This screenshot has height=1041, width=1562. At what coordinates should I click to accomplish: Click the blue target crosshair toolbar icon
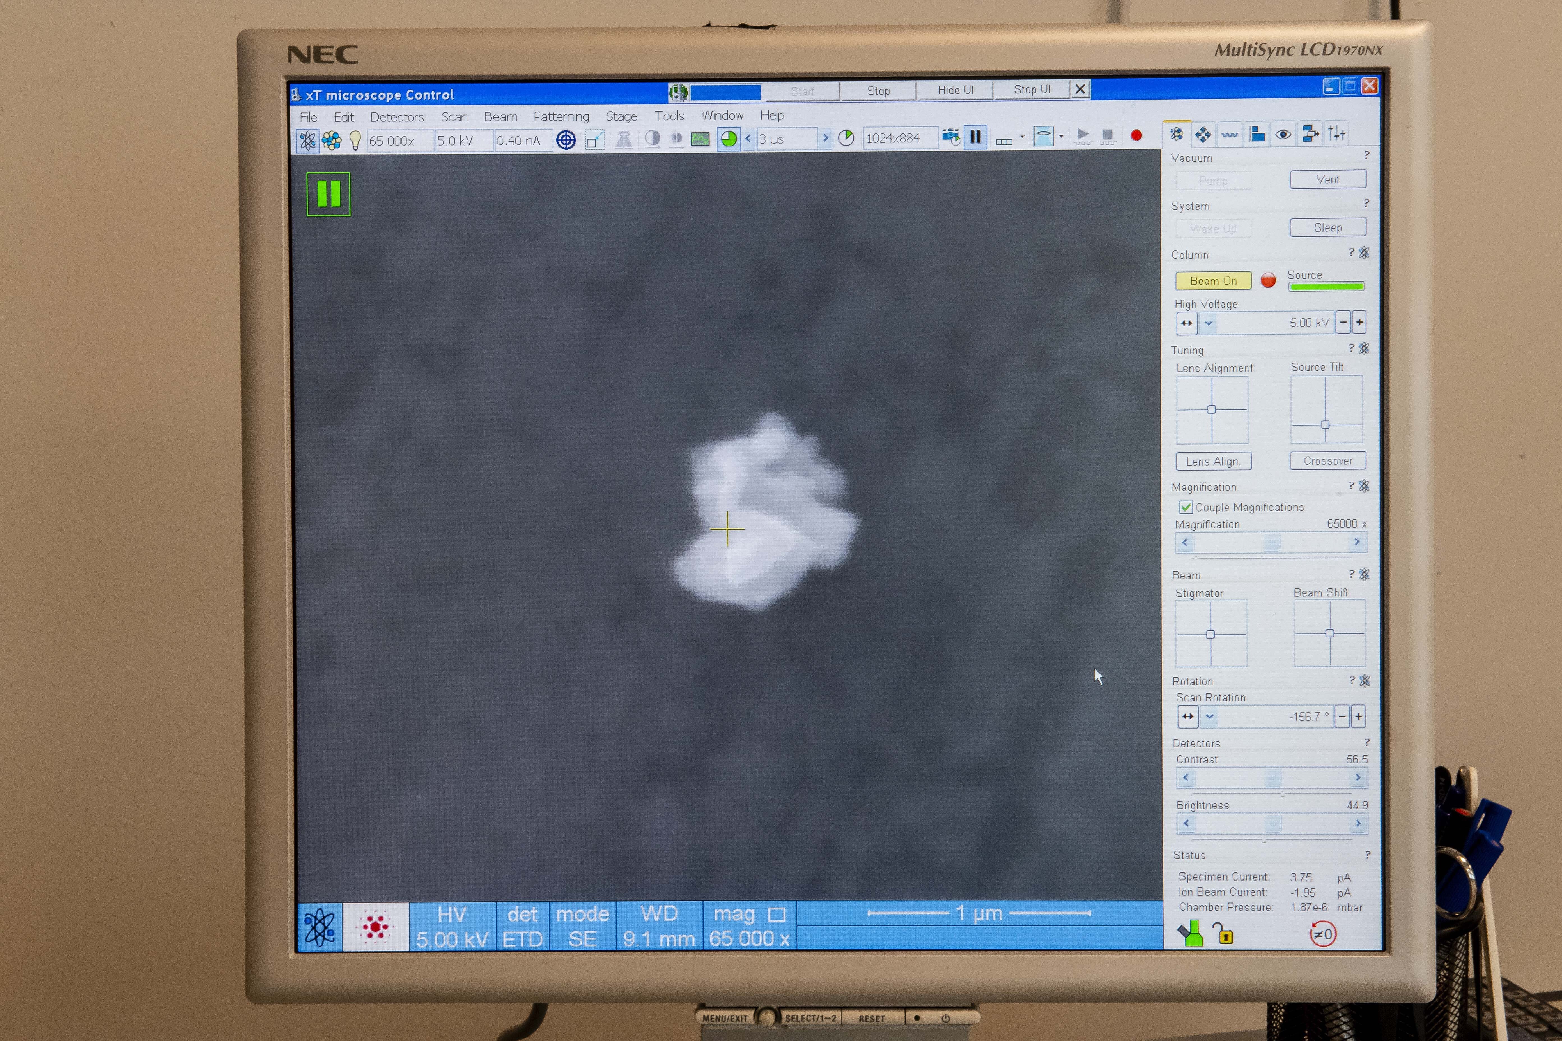point(566,140)
